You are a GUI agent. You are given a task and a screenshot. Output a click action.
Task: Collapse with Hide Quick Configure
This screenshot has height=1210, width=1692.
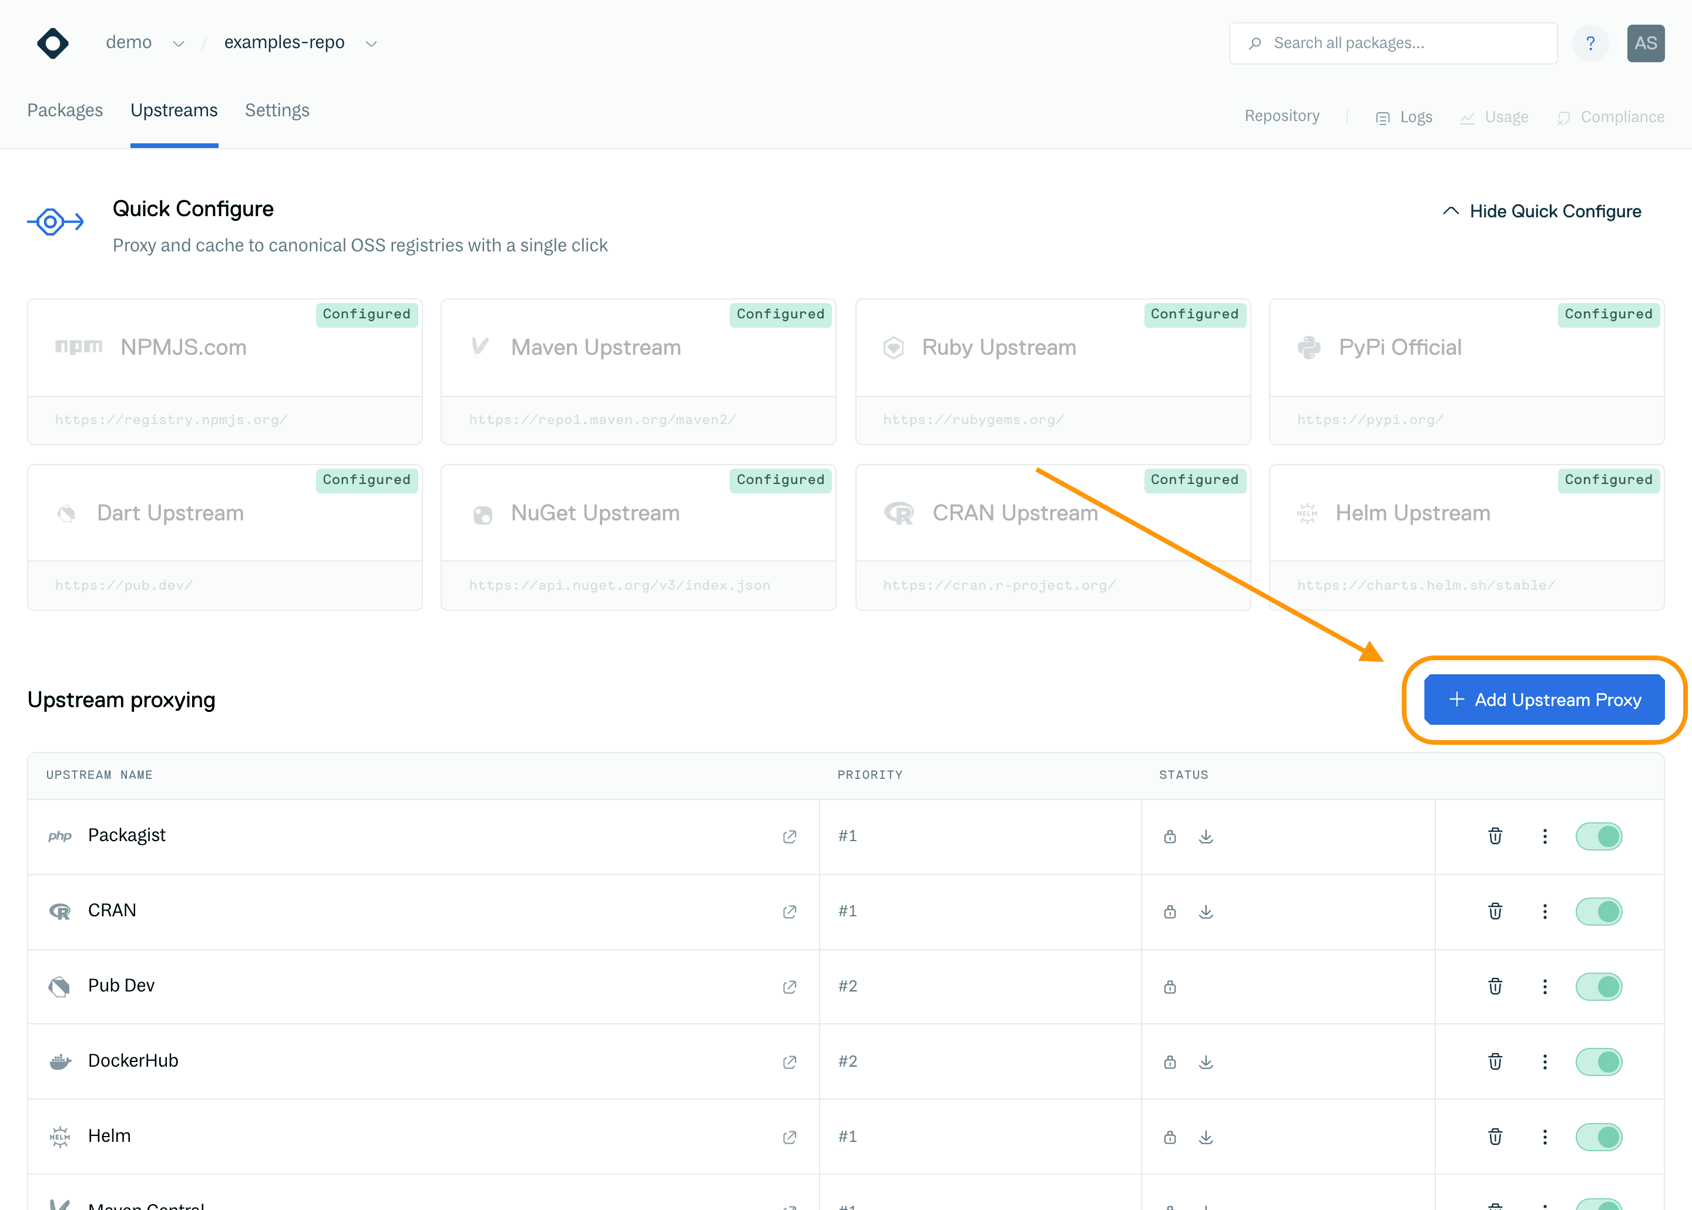[1542, 211]
